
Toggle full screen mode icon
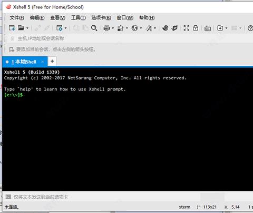187,28
